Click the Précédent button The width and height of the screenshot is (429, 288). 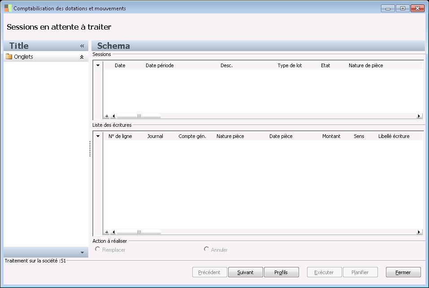point(210,272)
